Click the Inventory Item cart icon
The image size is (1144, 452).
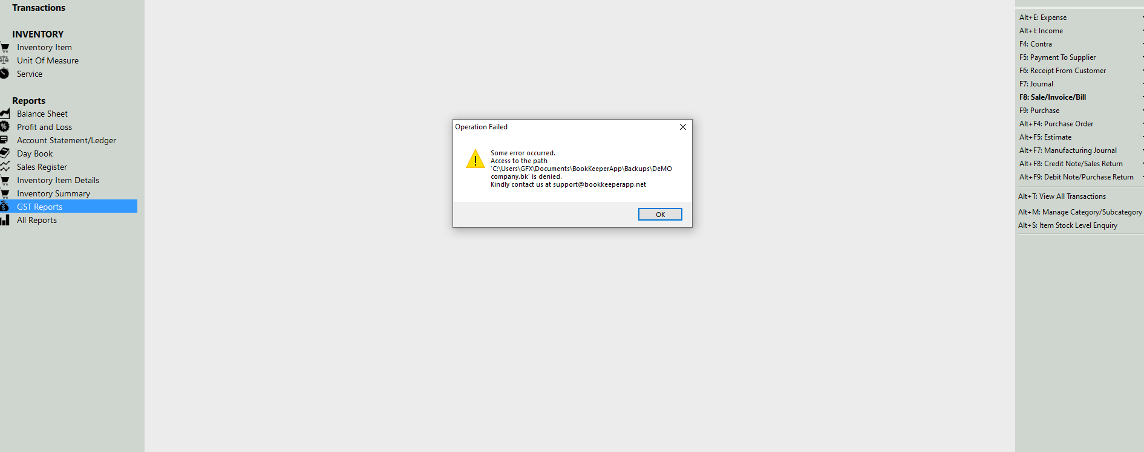[x=5, y=47]
